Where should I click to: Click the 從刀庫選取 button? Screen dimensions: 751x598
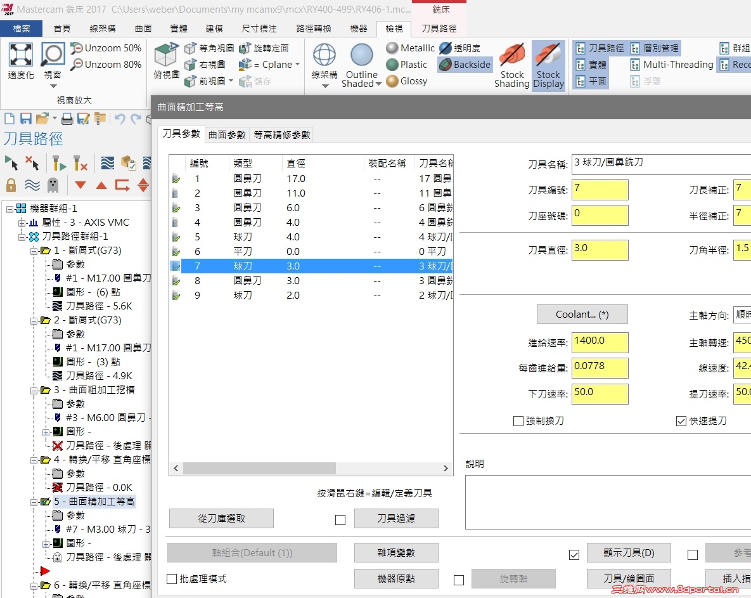tap(221, 519)
